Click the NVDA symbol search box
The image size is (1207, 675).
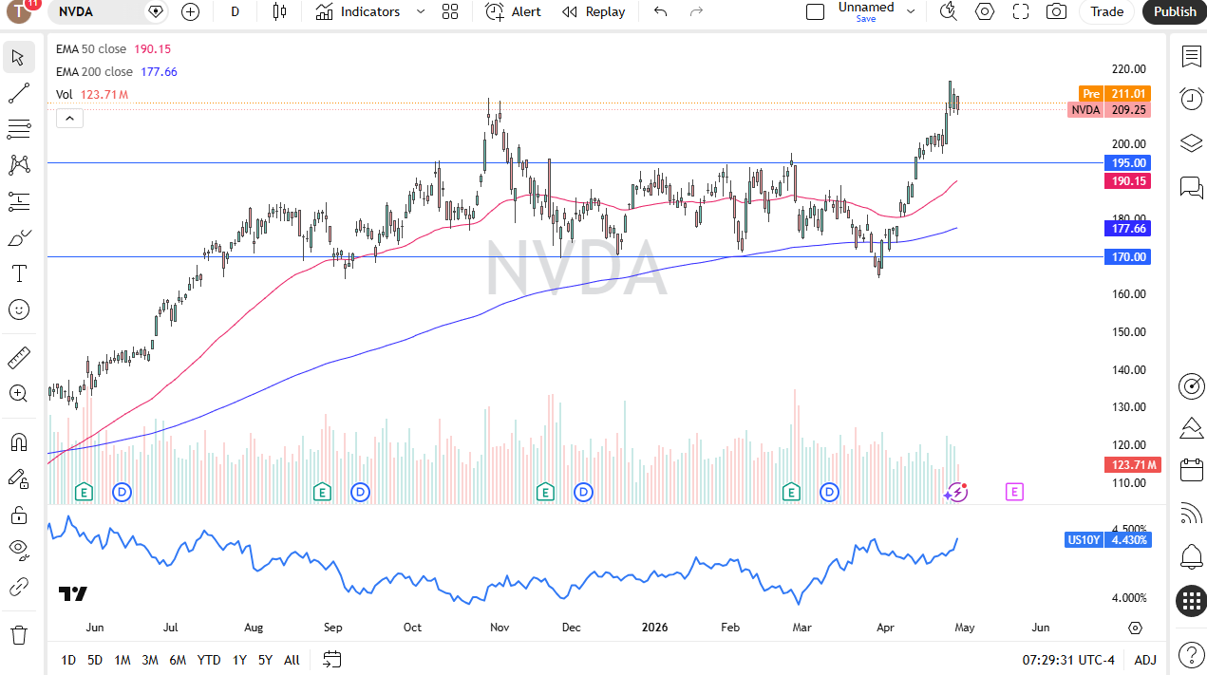[x=109, y=11]
